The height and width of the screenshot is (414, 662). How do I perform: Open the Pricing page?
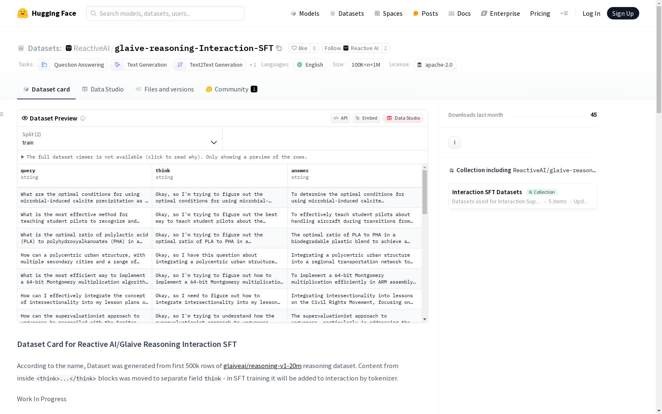tap(540, 13)
